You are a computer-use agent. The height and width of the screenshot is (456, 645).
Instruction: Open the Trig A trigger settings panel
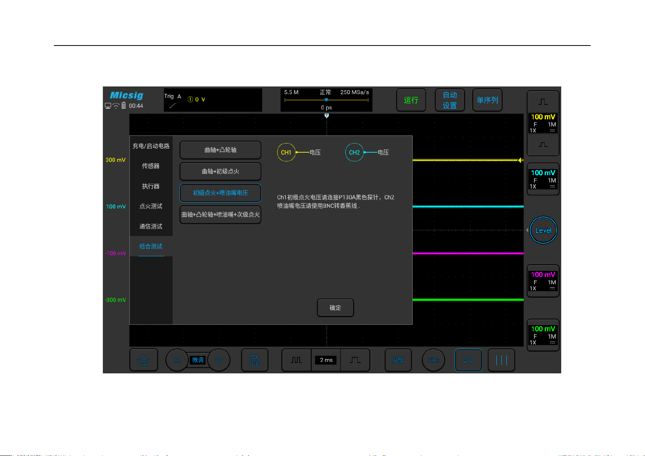coord(213,100)
